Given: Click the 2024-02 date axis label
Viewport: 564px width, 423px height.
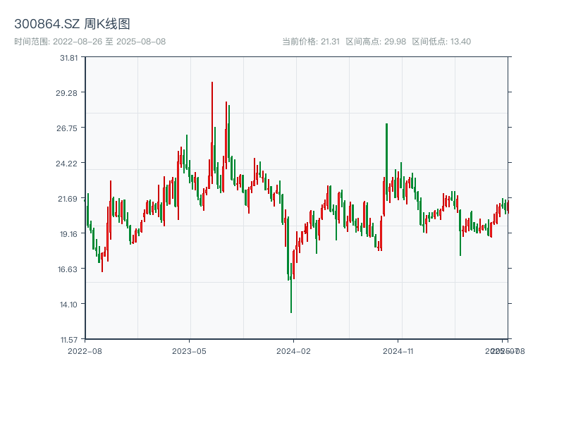Looking at the screenshot, I should [294, 350].
